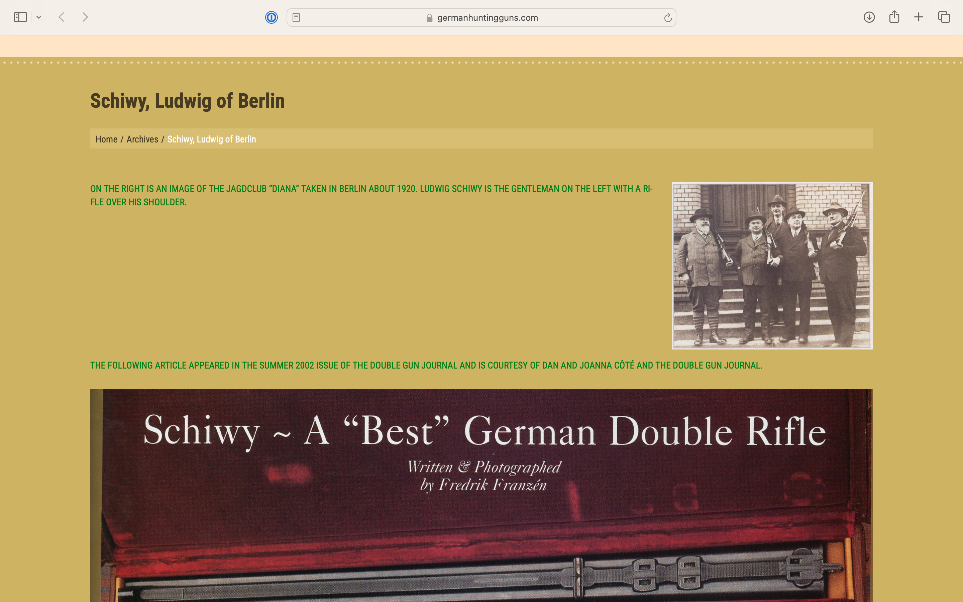Screen dimensions: 963x602
Task: Open the Share menu
Action: pyautogui.click(x=894, y=17)
